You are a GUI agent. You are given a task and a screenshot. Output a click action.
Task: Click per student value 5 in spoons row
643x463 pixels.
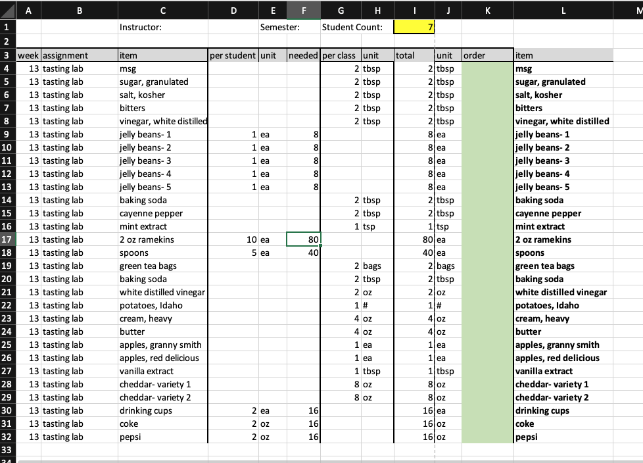point(233,253)
